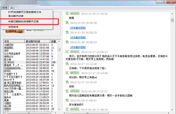Screen dimensions: 176x114
Task: Select the row dated 2015-06-05 14:47:35
Action: pos(30,59)
